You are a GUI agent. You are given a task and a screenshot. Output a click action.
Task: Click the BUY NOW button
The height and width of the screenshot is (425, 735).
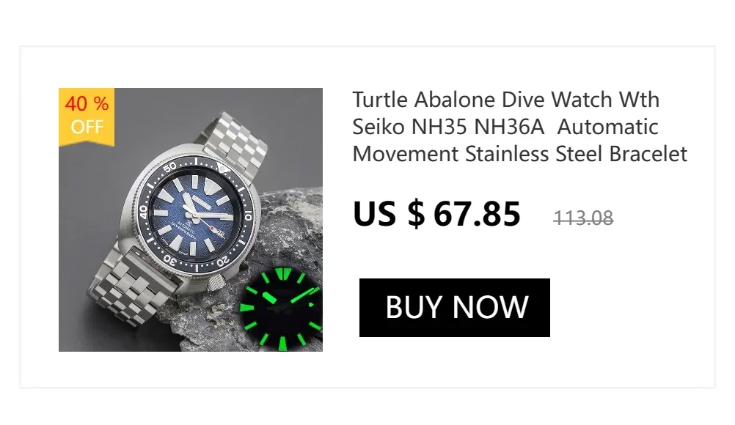pyautogui.click(x=454, y=308)
